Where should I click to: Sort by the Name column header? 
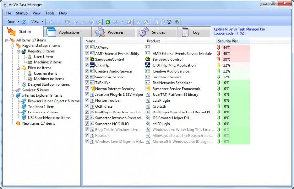[x=114, y=41]
